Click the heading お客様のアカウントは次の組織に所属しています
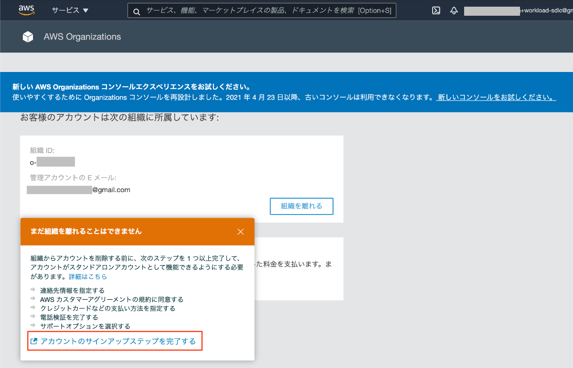The height and width of the screenshot is (368, 573). point(119,117)
